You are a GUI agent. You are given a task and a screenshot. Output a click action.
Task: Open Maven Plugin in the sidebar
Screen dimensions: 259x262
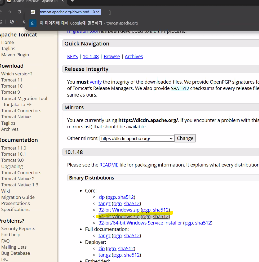point(15,55)
